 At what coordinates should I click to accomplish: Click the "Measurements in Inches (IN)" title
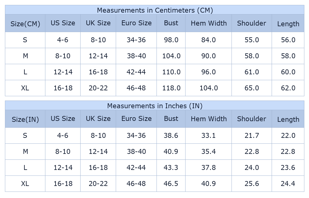pyautogui.click(x=155, y=106)
